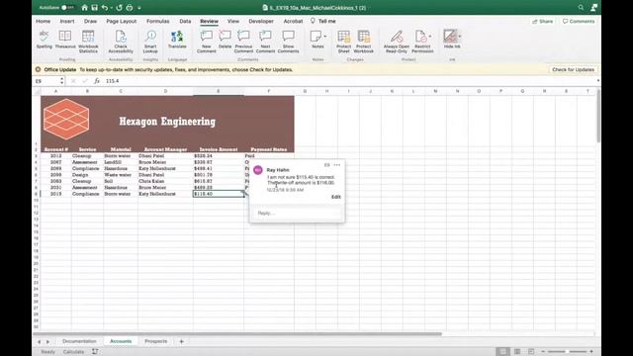Image resolution: width=633 pixels, height=356 pixels.
Task: Open the Home tab
Action: (x=44, y=21)
